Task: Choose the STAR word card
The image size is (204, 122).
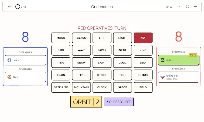Action: 122,50
